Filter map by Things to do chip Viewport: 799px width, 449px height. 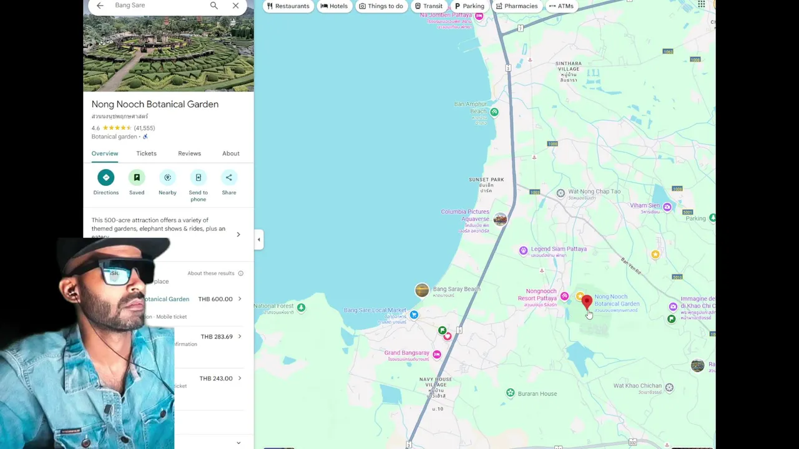tap(381, 6)
